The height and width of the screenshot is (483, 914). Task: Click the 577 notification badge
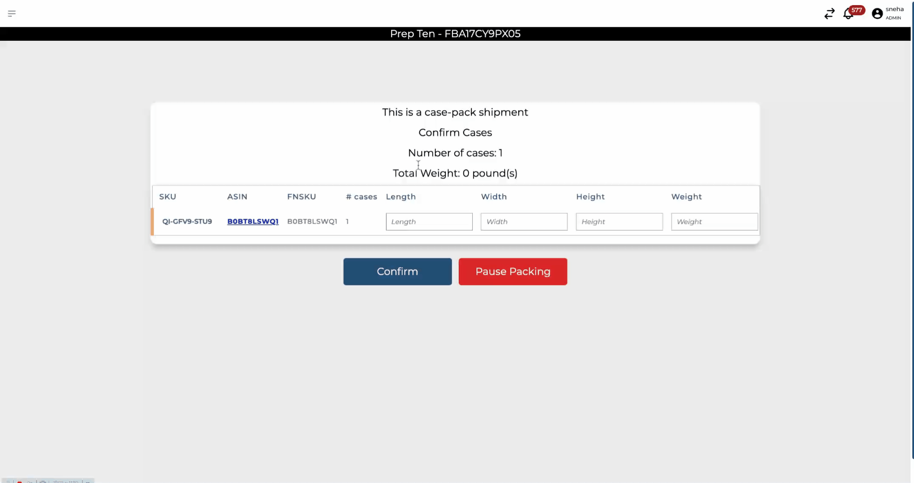click(857, 10)
